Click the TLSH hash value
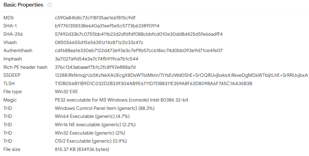The height and width of the screenshot is (156, 309). click(153, 84)
